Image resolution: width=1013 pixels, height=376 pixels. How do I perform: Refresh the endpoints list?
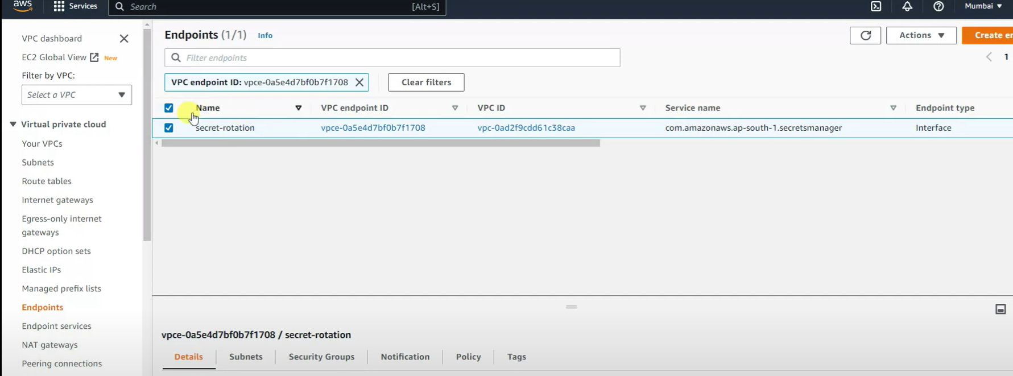865,35
